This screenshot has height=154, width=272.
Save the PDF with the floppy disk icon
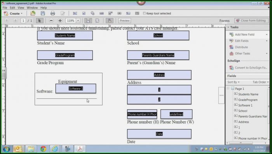pyautogui.click(x=43, y=13)
